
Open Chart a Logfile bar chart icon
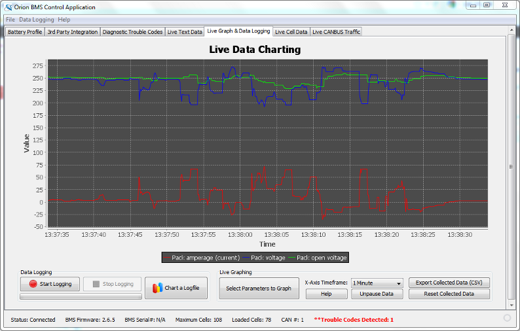tap(158, 288)
